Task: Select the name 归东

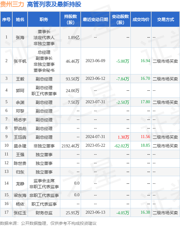Action: (20, 172)
